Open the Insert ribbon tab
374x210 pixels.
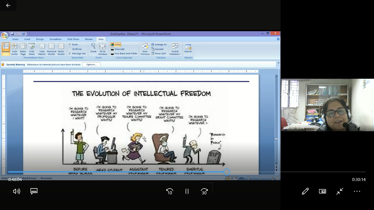pyautogui.click(x=27, y=39)
